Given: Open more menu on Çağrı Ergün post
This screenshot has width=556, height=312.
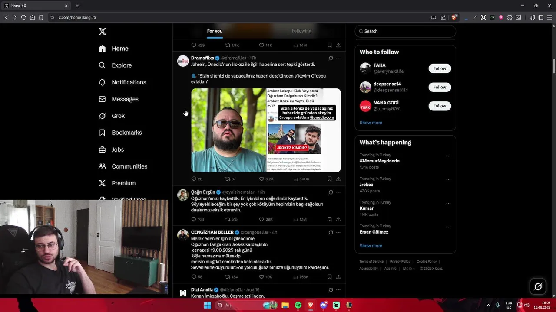Looking at the screenshot, I should click(338, 192).
